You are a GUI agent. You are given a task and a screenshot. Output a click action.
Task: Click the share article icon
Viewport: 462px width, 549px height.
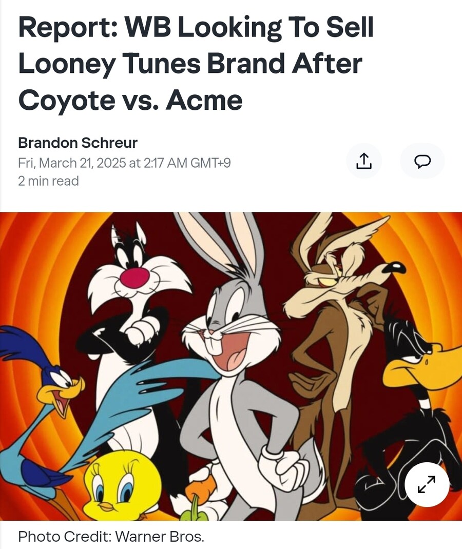pyautogui.click(x=363, y=161)
